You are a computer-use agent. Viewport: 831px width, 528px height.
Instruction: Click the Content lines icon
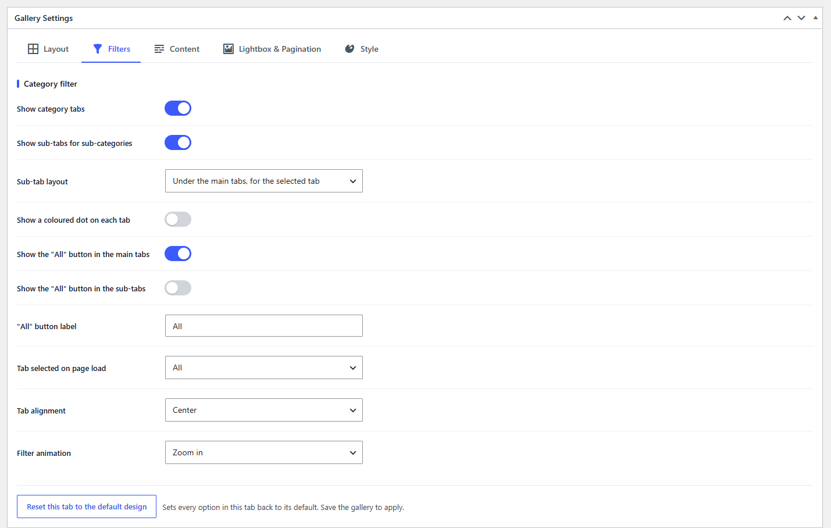[x=159, y=49]
